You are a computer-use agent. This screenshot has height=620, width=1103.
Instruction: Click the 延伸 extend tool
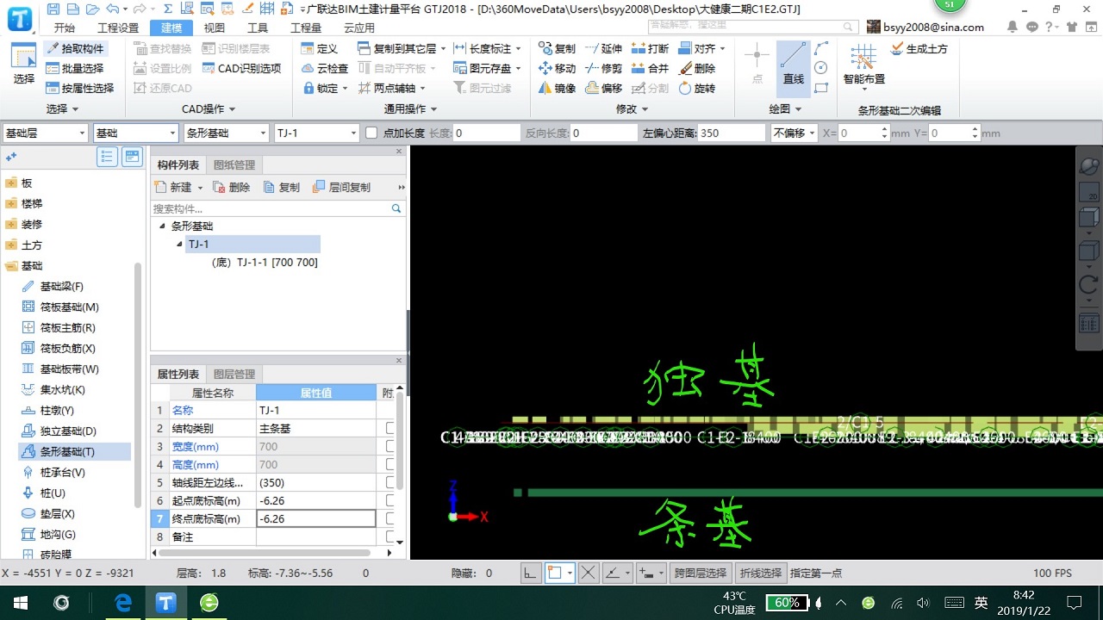[x=603, y=48]
